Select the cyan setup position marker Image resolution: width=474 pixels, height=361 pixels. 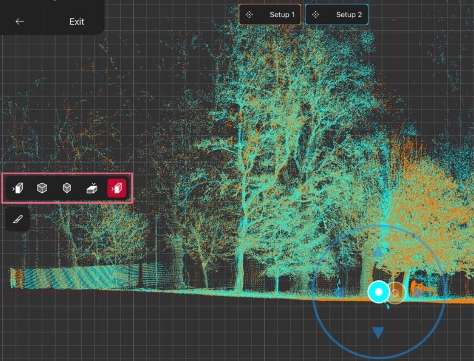coord(379,292)
